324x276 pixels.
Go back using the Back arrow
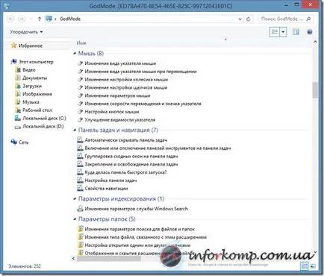(10, 19)
